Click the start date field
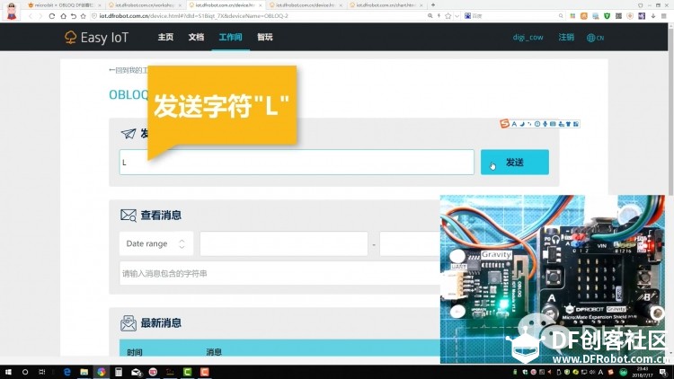The image size is (674, 379). click(283, 243)
